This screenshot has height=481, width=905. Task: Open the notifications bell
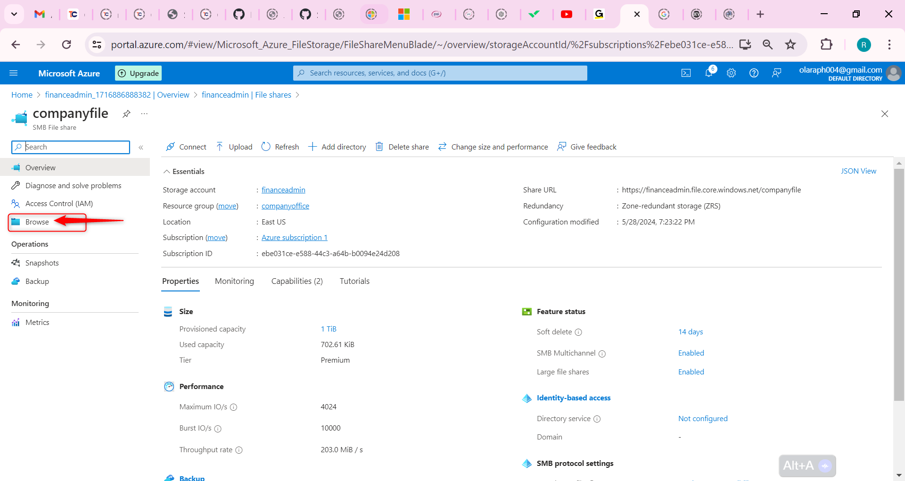coord(708,73)
